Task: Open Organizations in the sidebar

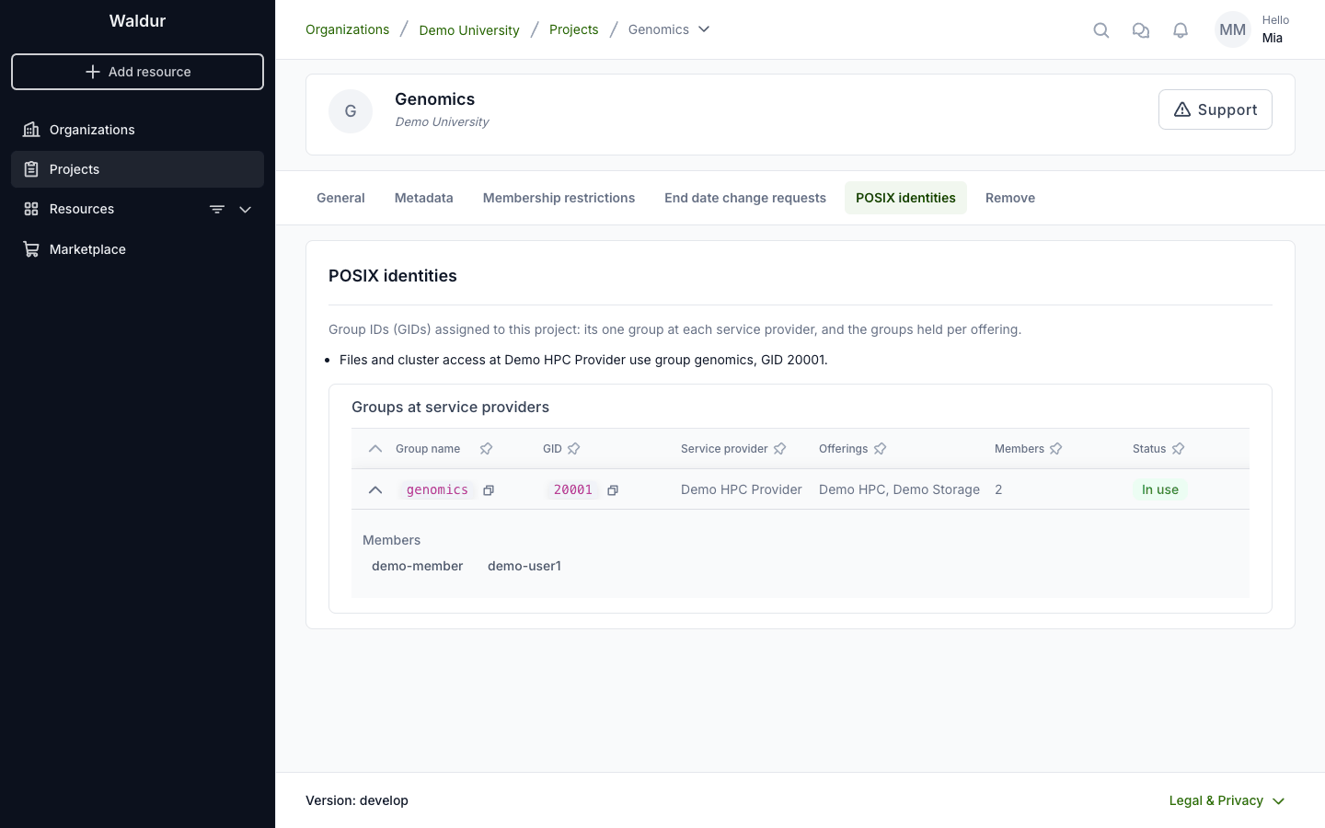Action: [x=137, y=130]
